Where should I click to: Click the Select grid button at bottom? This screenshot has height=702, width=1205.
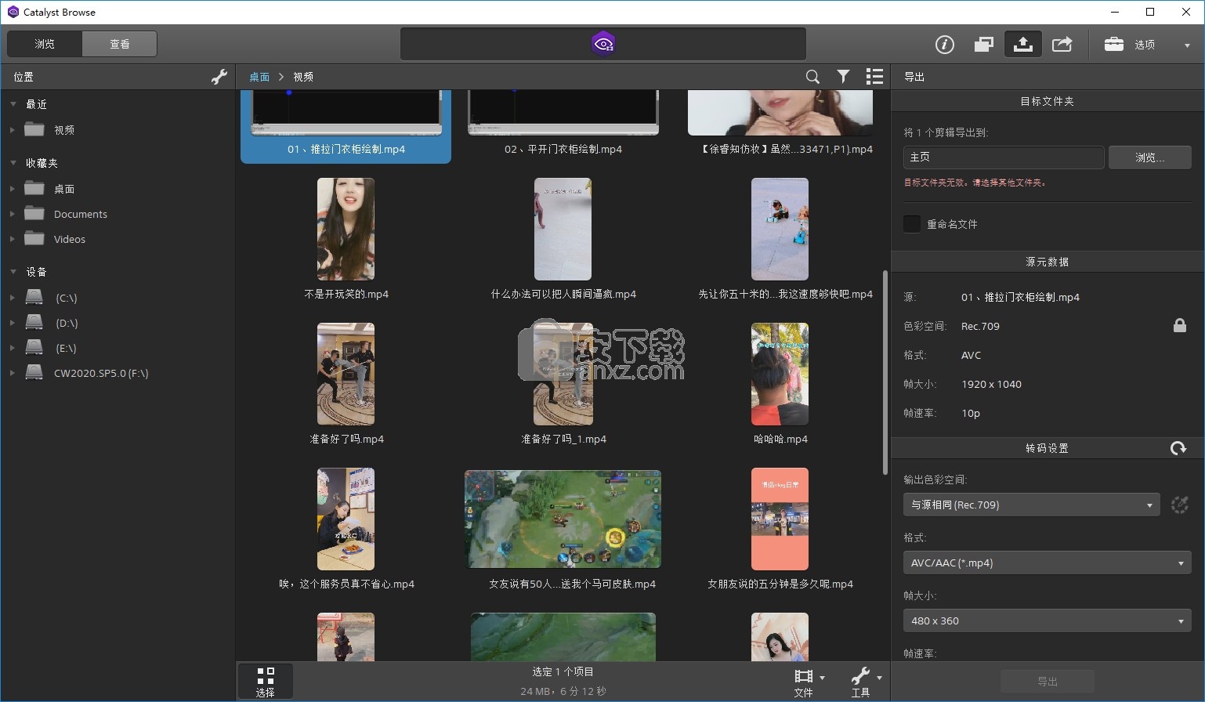point(266,681)
